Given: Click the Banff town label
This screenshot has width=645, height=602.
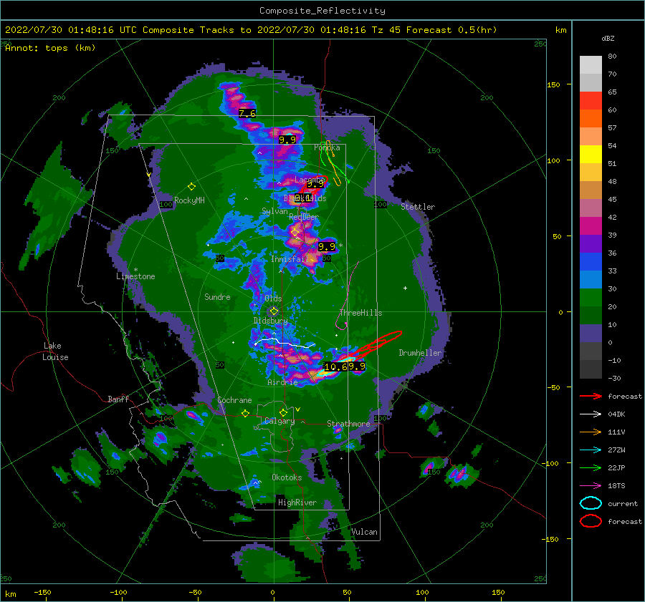Looking at the screenshot, I should [118, 399].
